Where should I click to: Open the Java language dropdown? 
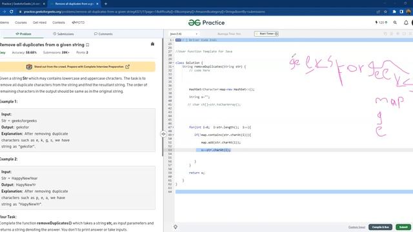click(x=183, y=34)
